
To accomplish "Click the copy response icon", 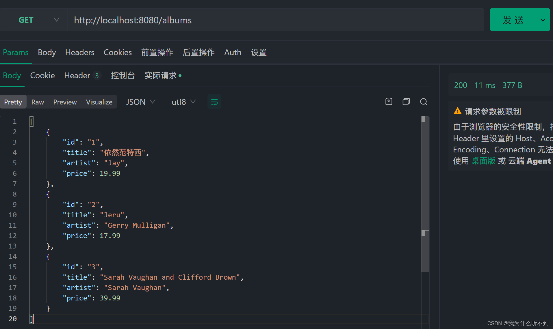I will point(406,102).
